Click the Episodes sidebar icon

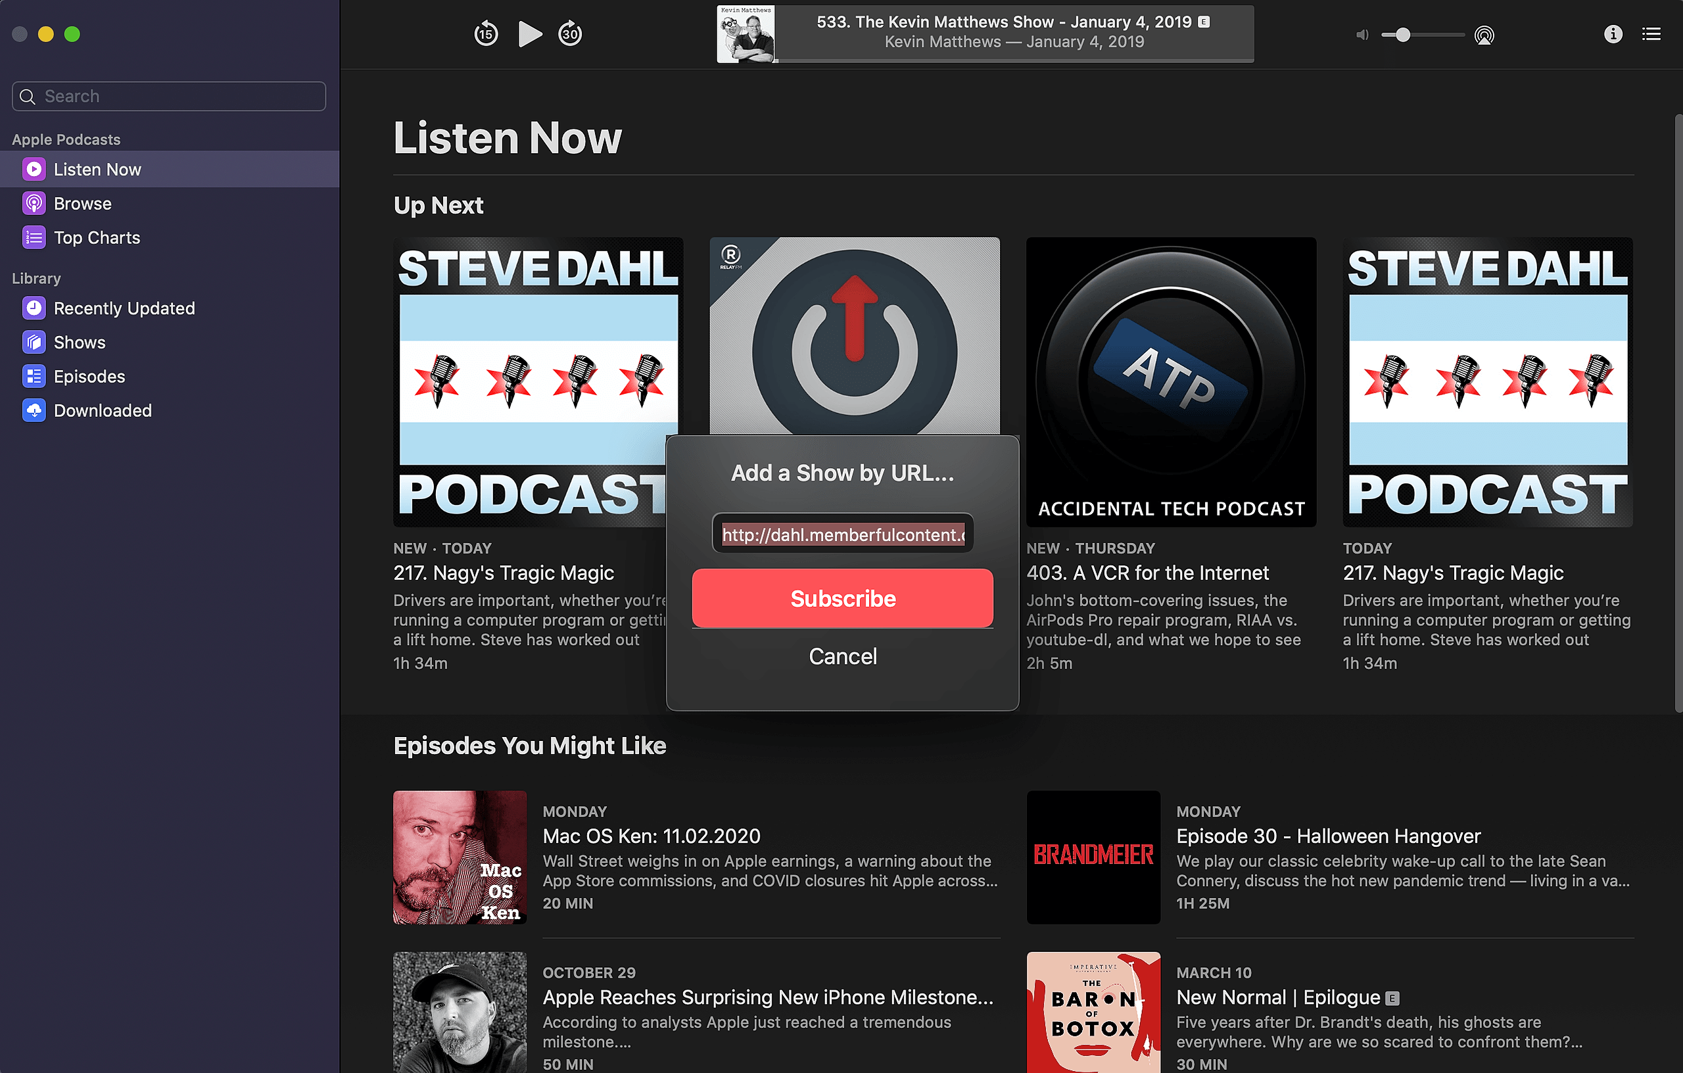coord(34,377)
